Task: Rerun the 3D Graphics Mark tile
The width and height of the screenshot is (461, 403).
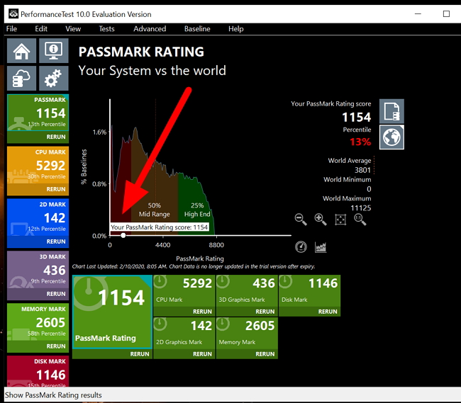Action: pyautogui.click(x=265, y=312)
